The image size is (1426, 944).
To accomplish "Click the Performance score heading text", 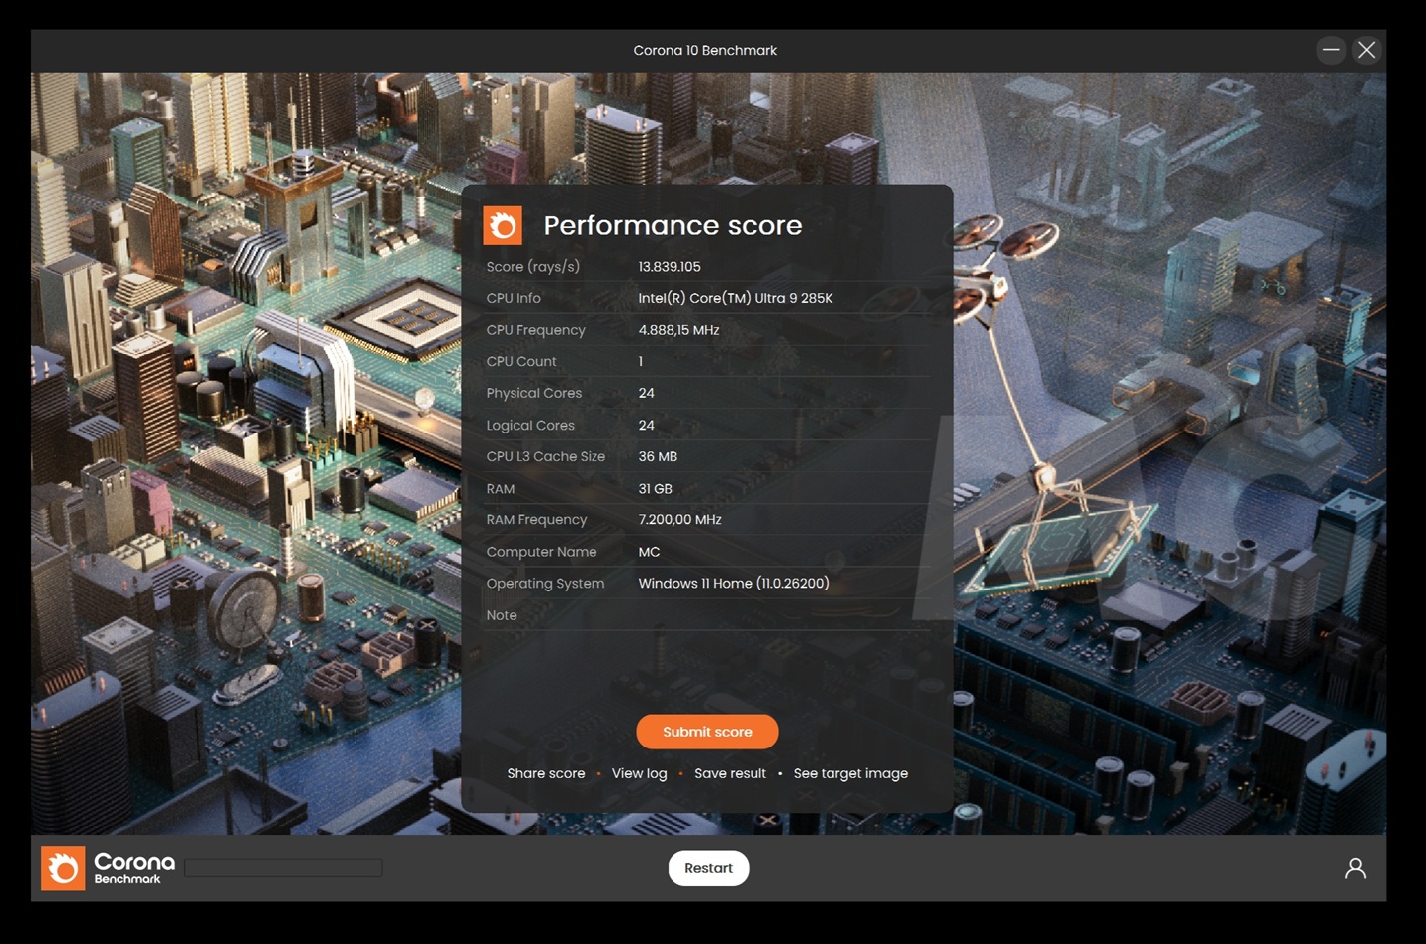I will point(673,225).
